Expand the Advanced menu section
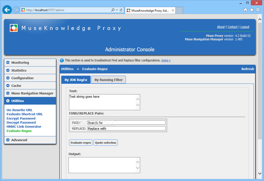The height and width of the screenshot is (181, 264). pyautogui.click(x=30, y=140)
